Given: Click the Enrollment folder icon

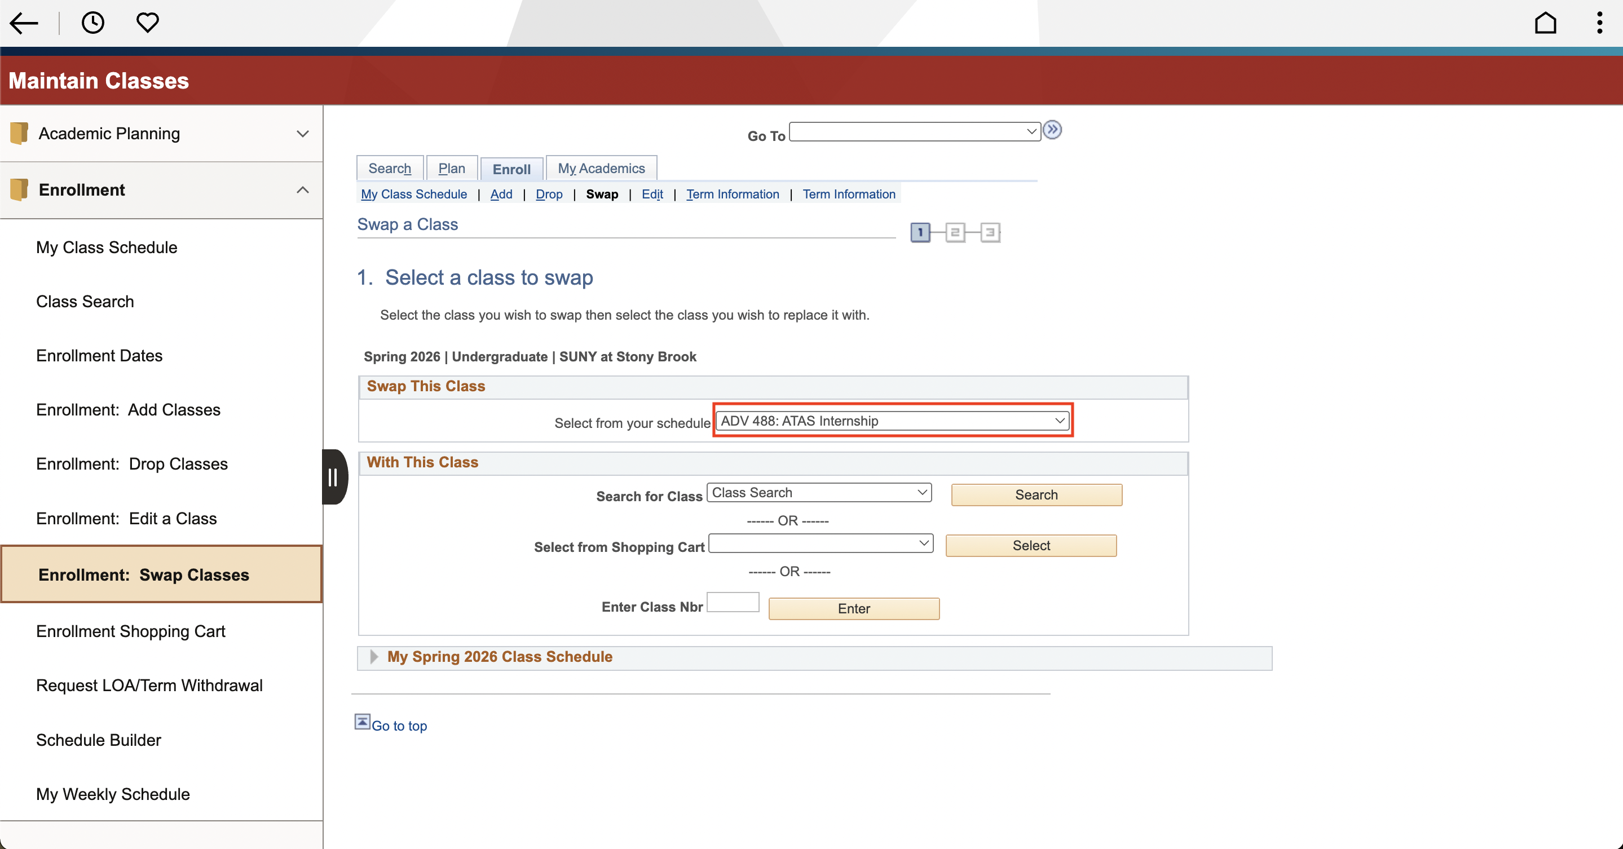Looking at the screenshot, I should pos(20,189).
